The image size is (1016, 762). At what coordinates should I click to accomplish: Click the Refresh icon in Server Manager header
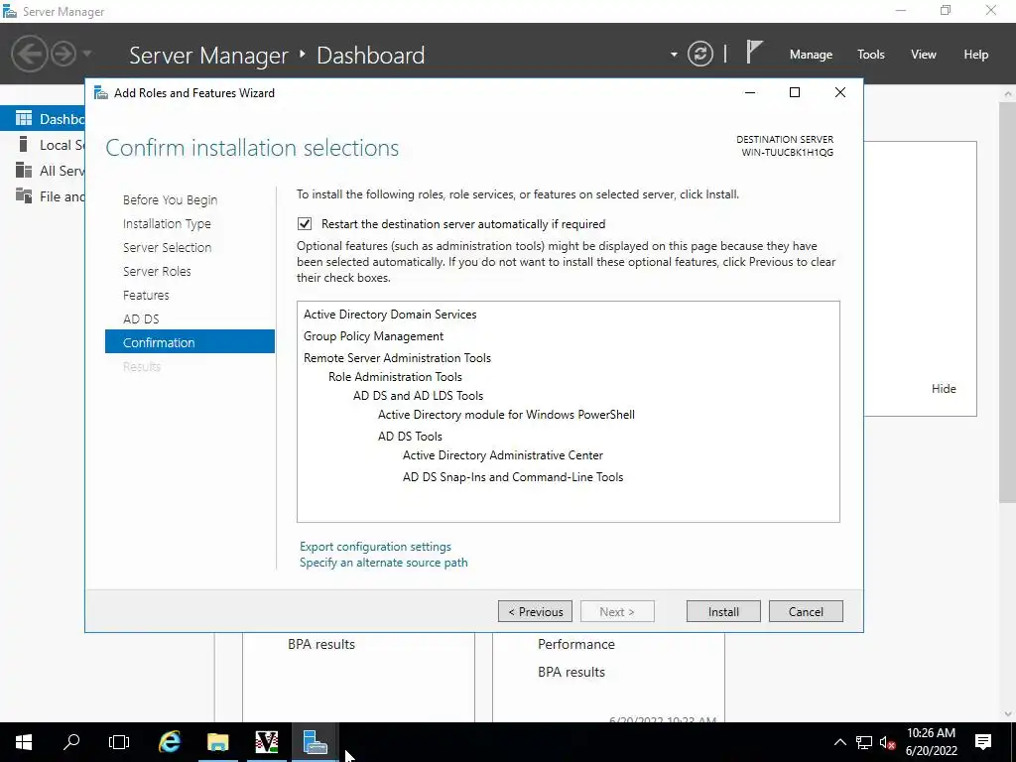point(699,54)
